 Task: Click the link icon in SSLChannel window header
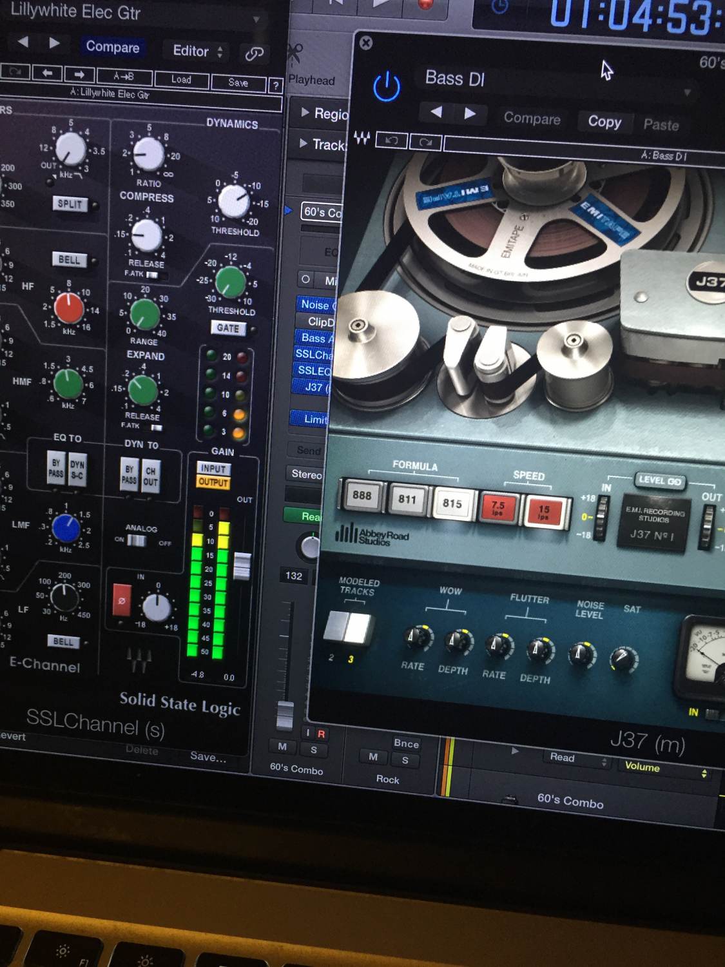254,54
